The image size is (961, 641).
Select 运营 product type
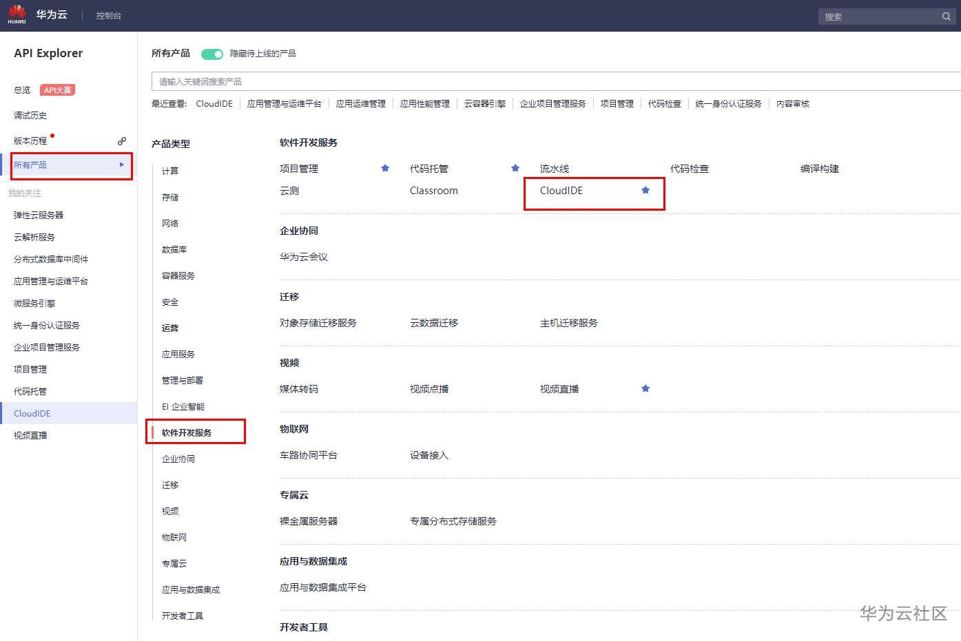170,328
